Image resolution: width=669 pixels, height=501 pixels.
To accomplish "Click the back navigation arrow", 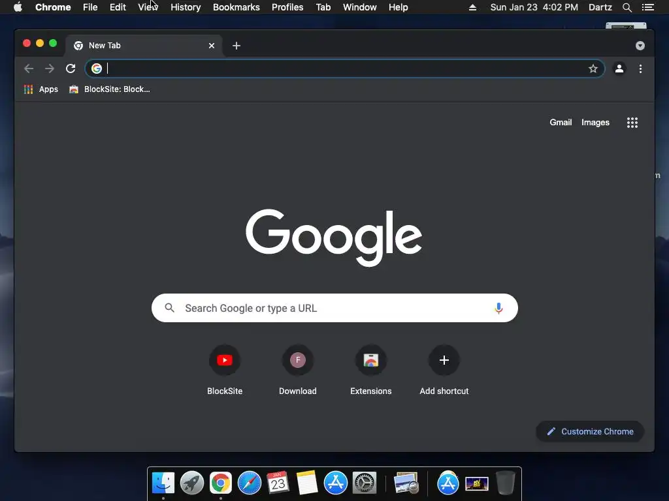I will click(29, 68).
